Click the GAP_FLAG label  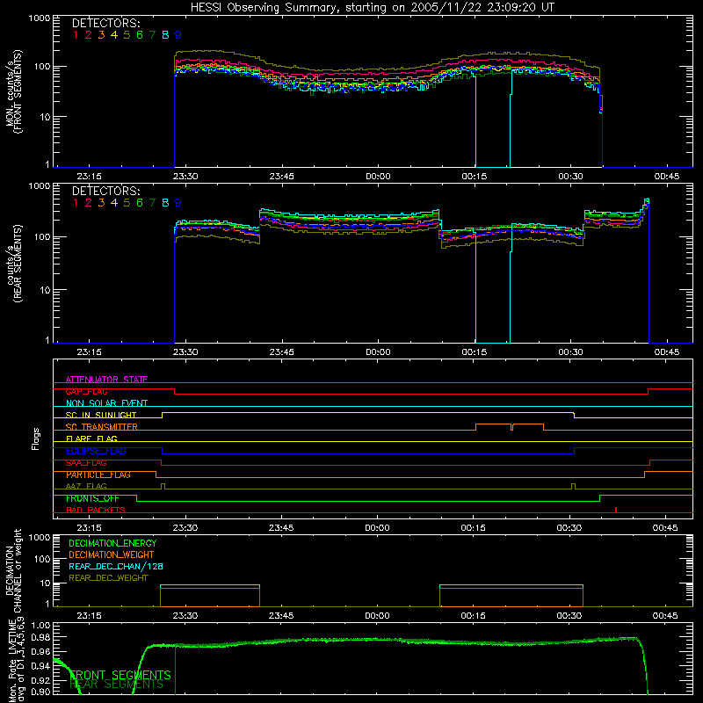pyautogui.click(x=86, y=391)
